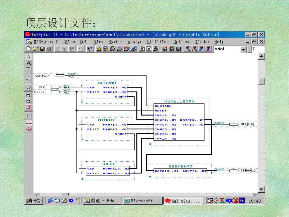This screenshot has height=217, width=289.
Task: Click the Connection Dot tool
Action: pyautogui.click(x=29, y=115)
